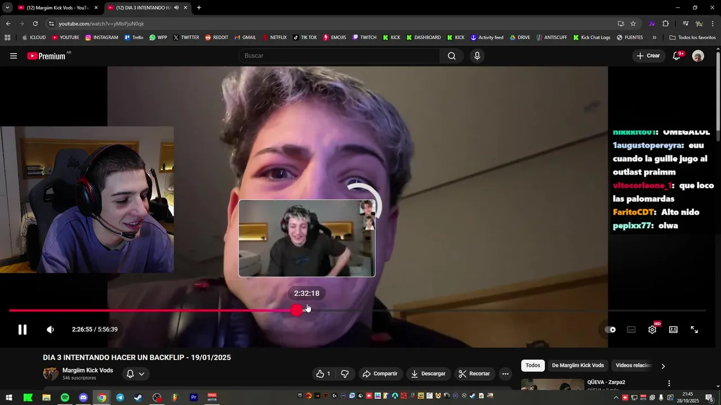The image size is (721, 405).
Task: Show hidden system tray icons
Action: (x=616, y=397)
